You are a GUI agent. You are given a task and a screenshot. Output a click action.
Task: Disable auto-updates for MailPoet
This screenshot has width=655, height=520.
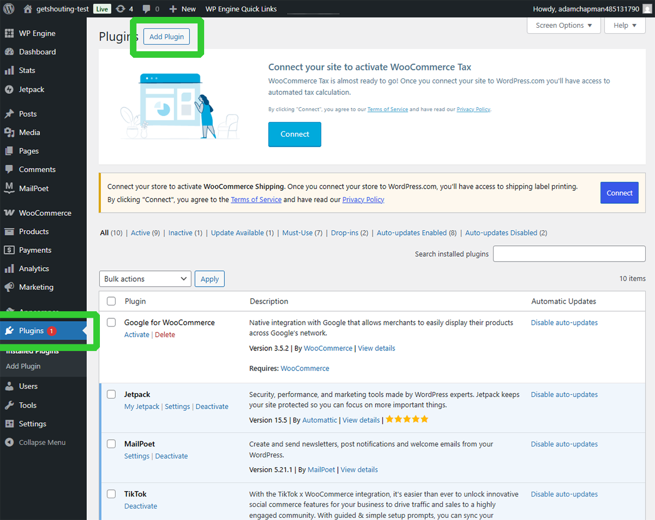tap(564, 444)
